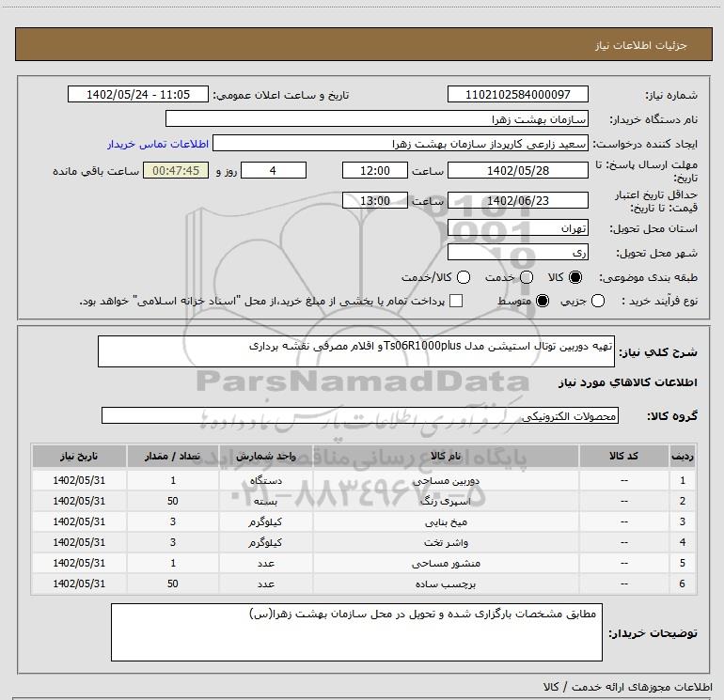The image size is (724, 700).
Task: Click quantity 50 in برچسب ساده row
Action: click(173, 583)
